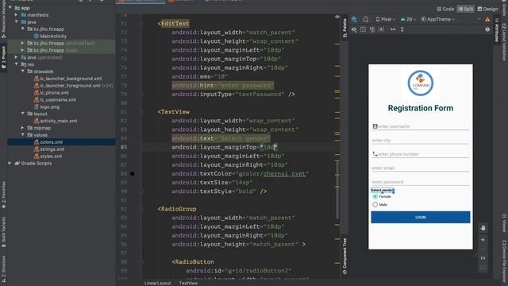The image size is (508, 286).
Task: Open the Pixel device dropdown
Action: point(386,19)
